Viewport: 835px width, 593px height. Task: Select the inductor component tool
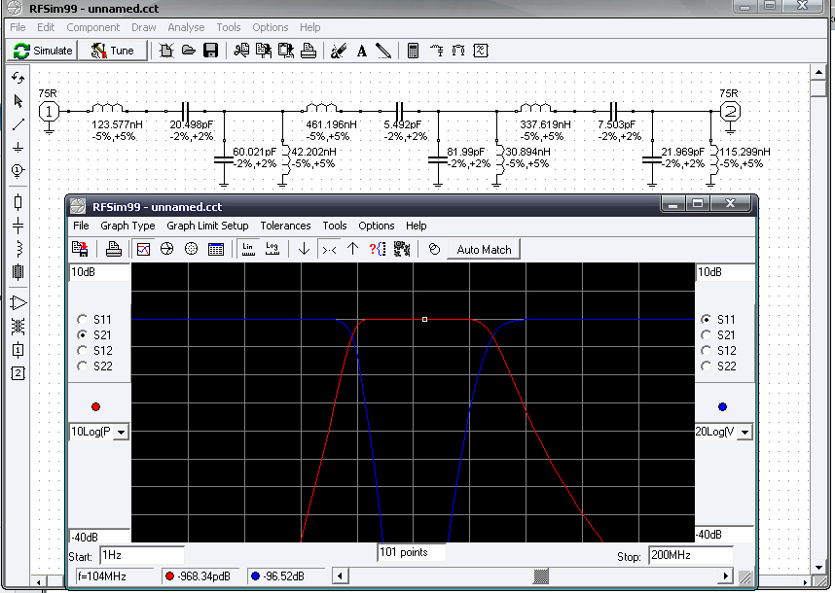(x=18, y=249)
